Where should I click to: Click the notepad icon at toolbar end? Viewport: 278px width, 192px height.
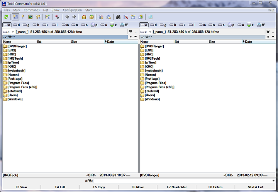pos(150,17)
